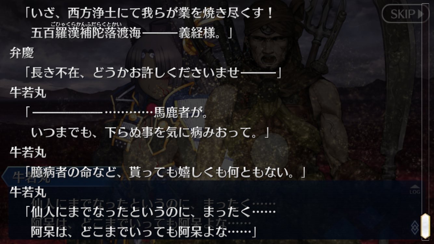Select 牛若丸 label above 仙人にまで line

[x=28, y=192]
